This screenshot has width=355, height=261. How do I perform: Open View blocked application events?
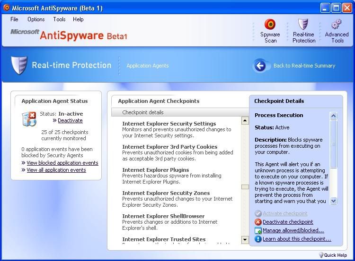62,163
